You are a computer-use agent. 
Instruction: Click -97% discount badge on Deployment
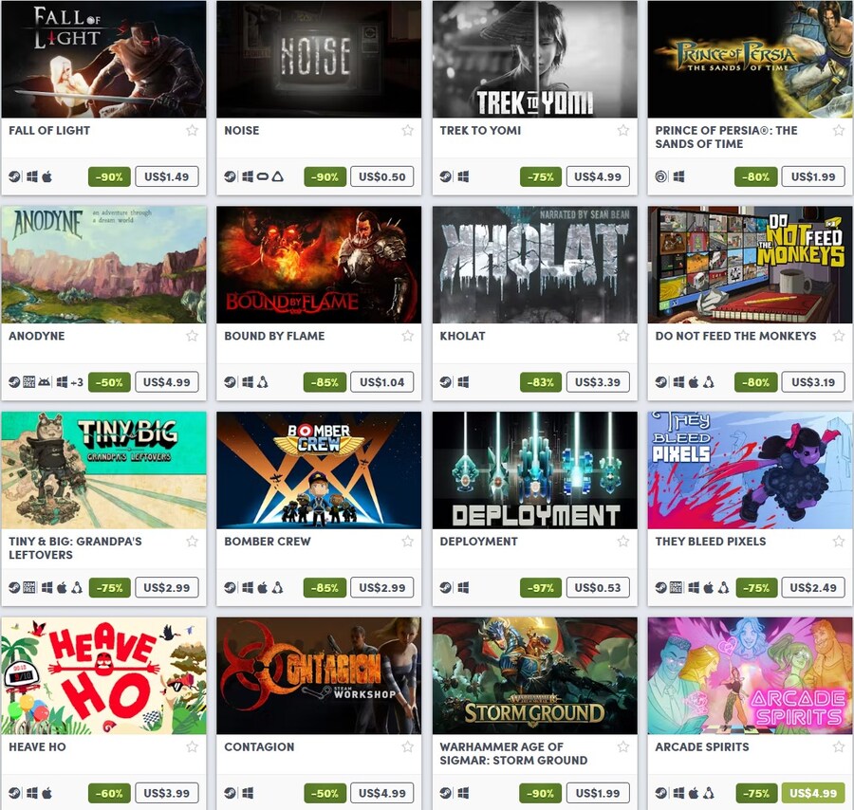540,587
